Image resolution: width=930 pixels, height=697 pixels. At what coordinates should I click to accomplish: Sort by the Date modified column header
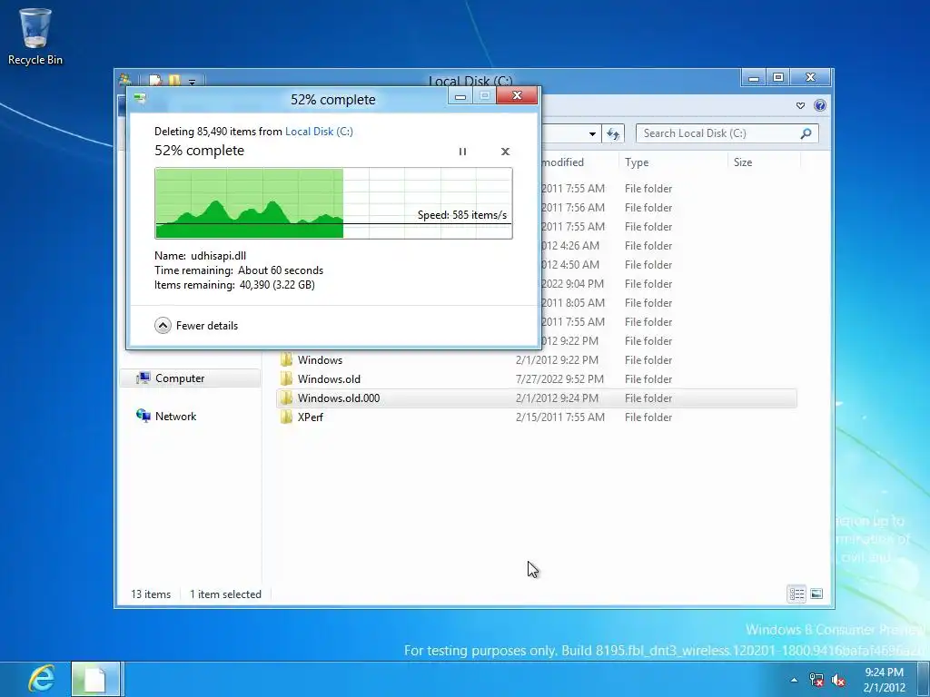(x=563, y=162)
